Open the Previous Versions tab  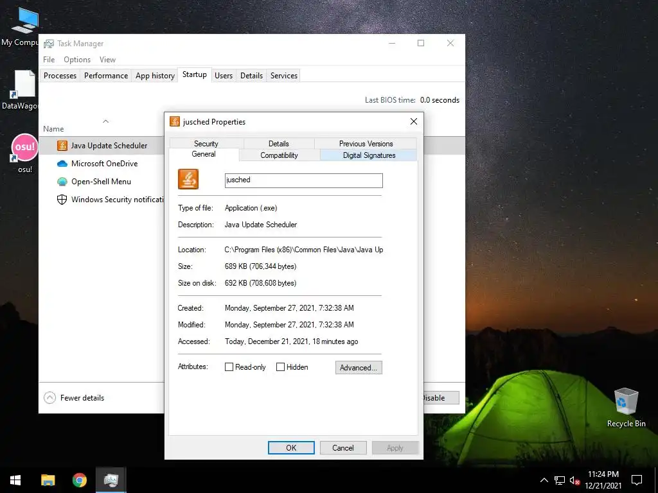point(366,143)
